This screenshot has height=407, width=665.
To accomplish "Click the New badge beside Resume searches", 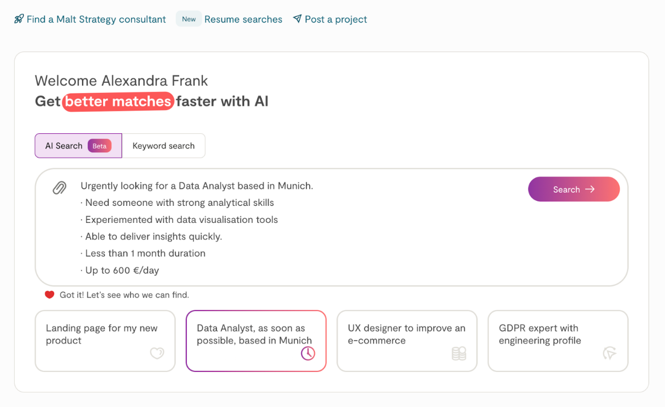I will (189, 19).
